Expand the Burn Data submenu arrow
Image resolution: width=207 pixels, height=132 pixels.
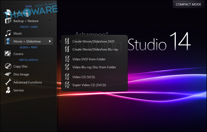click(x=50, y=13)
